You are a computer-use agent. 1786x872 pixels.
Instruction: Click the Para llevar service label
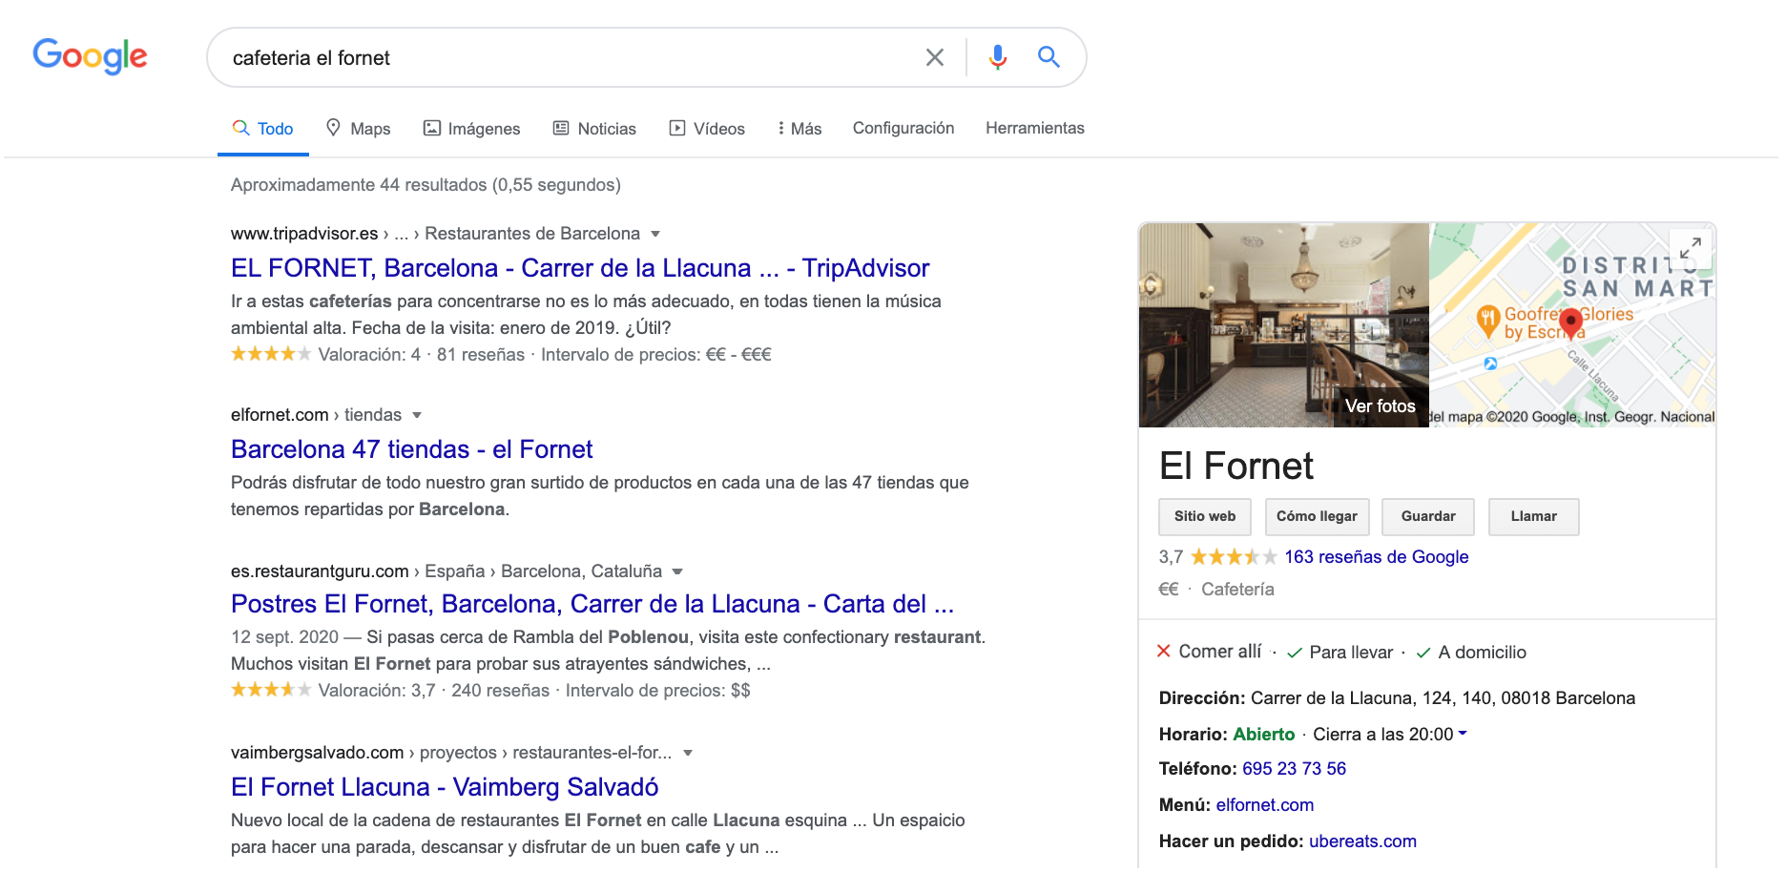(1351, 653)
